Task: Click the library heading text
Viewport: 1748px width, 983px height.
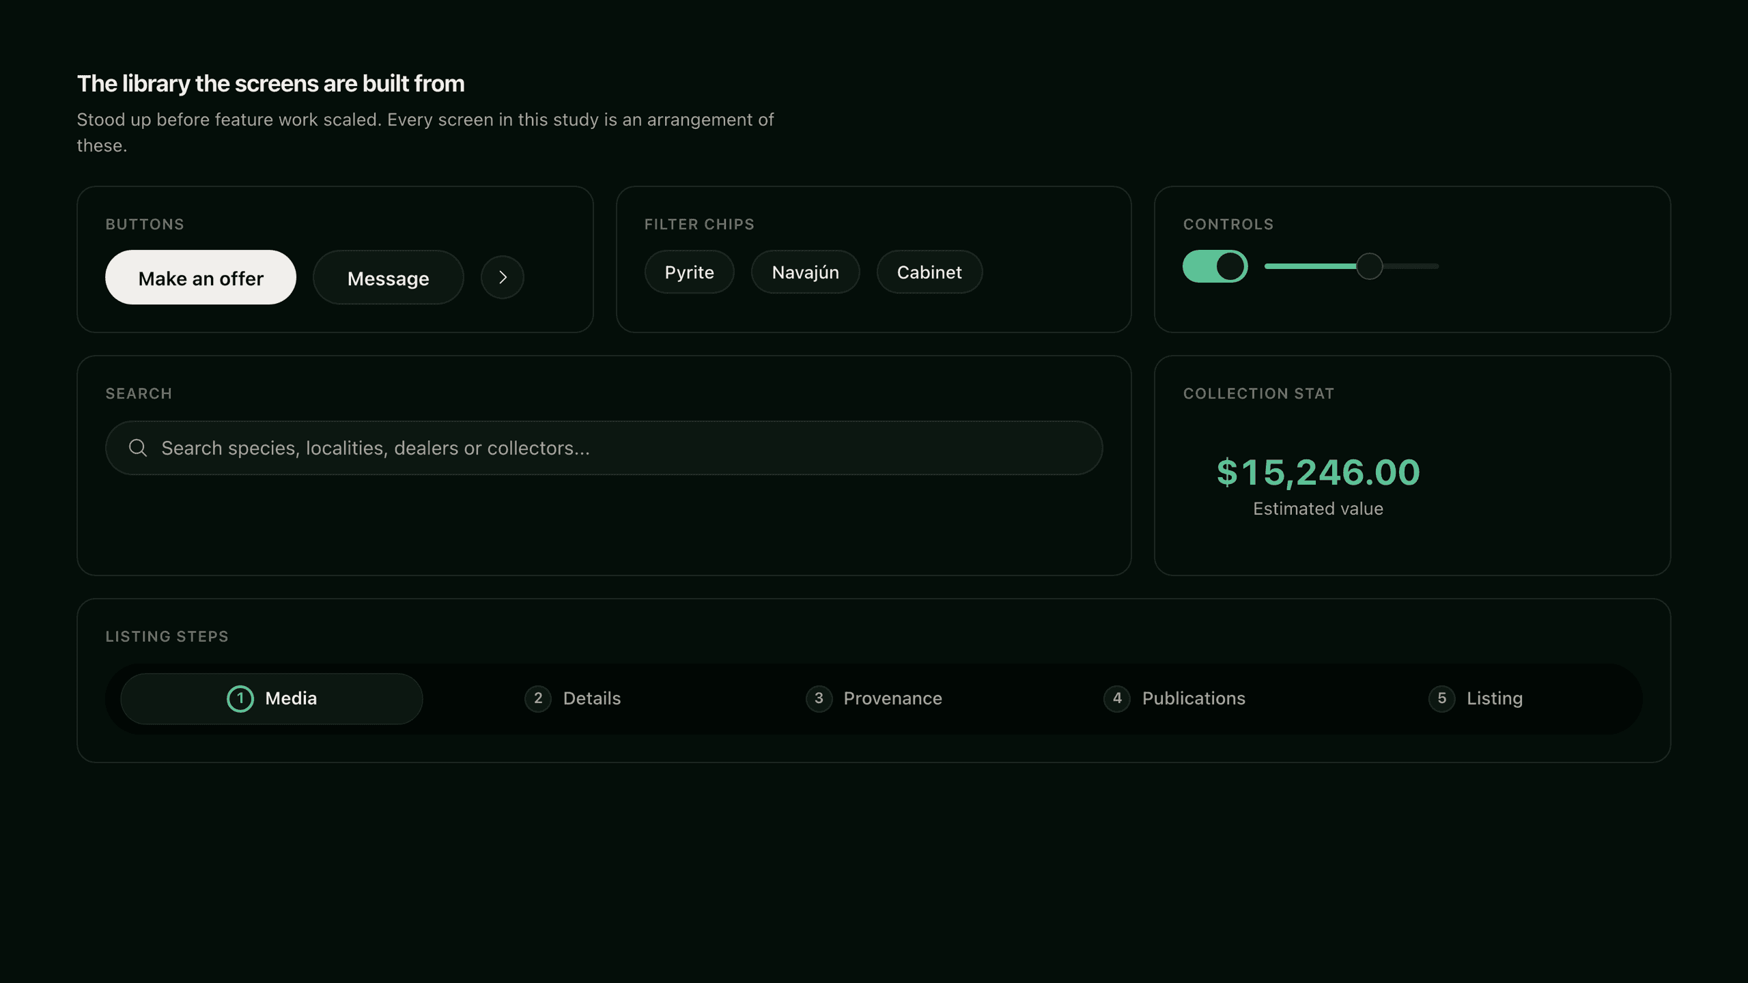Action: [x=270, y=83]
